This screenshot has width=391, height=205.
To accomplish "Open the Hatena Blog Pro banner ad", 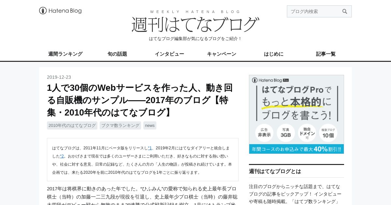I will point(297,114).
